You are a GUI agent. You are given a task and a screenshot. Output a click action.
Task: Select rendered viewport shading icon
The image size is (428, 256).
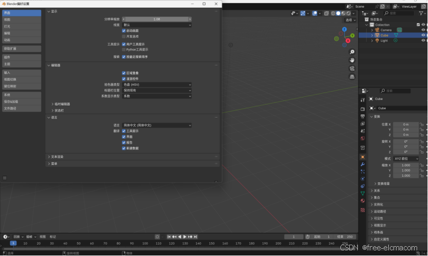(349, 13)
